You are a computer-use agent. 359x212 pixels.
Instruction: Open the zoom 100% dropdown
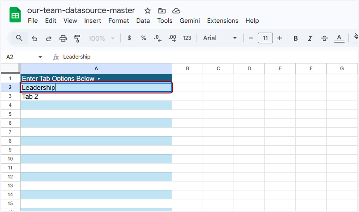click(102, 38)
